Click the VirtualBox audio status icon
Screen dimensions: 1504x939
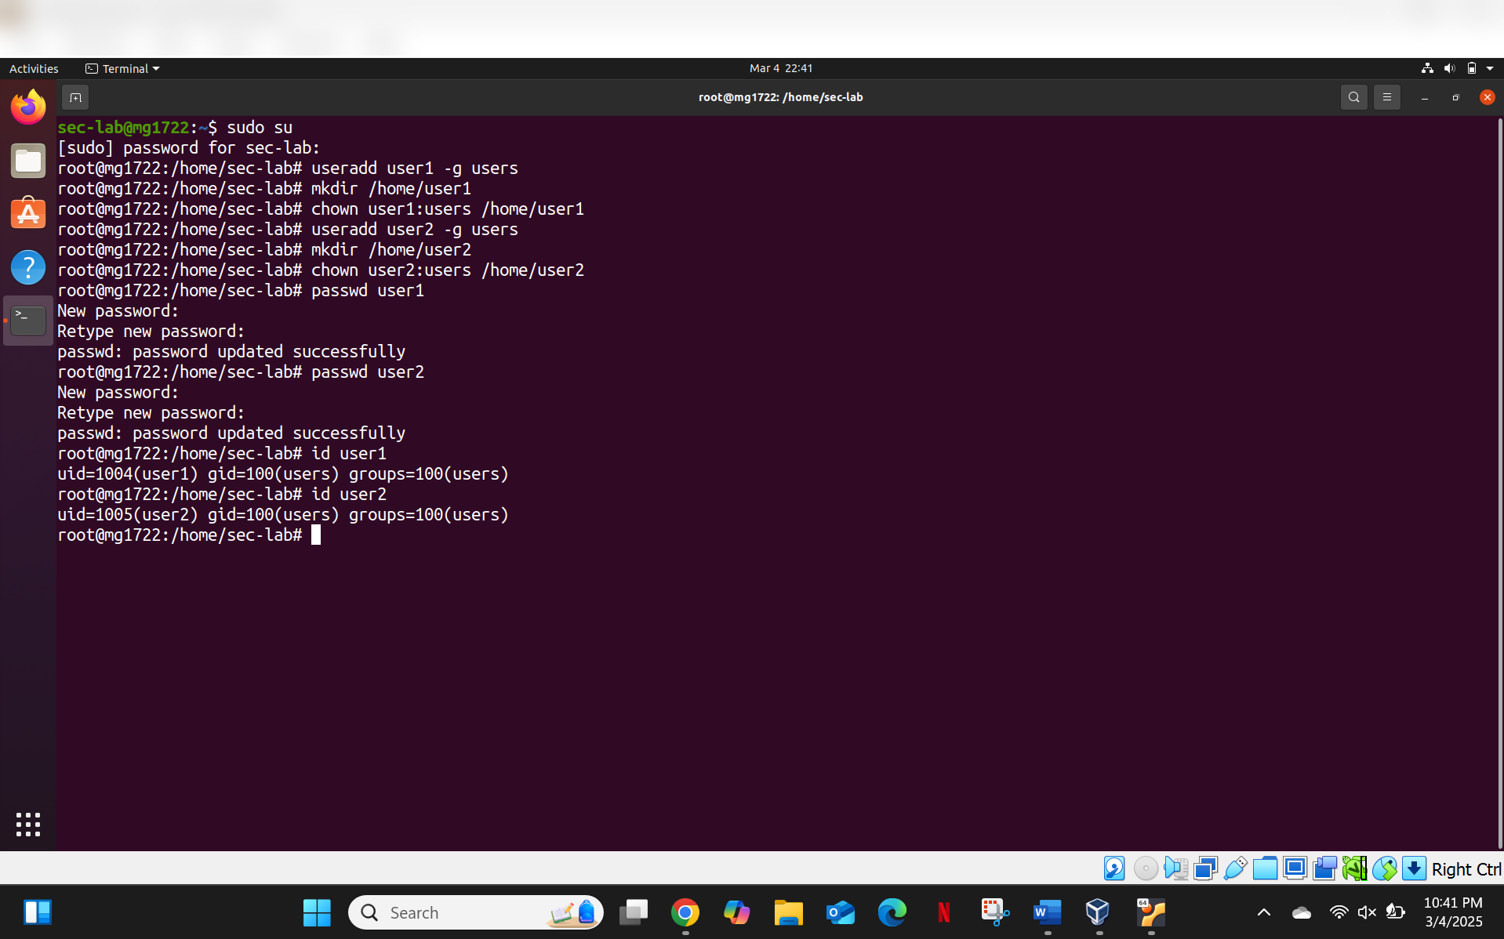[x=1175, y=868]
